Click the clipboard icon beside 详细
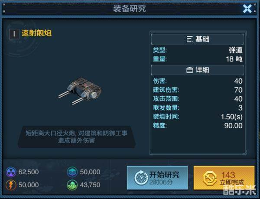 click(189, 70)
